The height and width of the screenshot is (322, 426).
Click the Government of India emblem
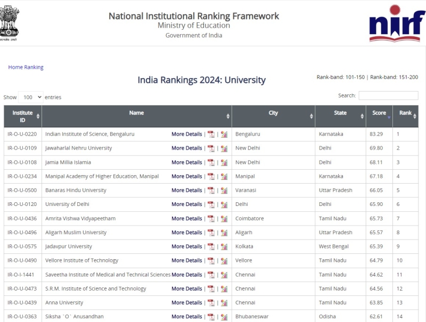[9, 23]
